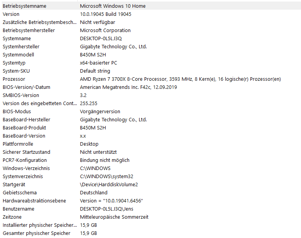
Task: Click the Hardwareabstraktionsebene version row
Action: pyautogui.click(x=151, y=201)
